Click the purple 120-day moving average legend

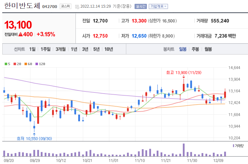tap(40, 64)
